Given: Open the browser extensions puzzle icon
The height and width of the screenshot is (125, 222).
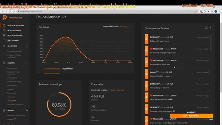Looking at the screenshot, I should [x=208, y=11].
